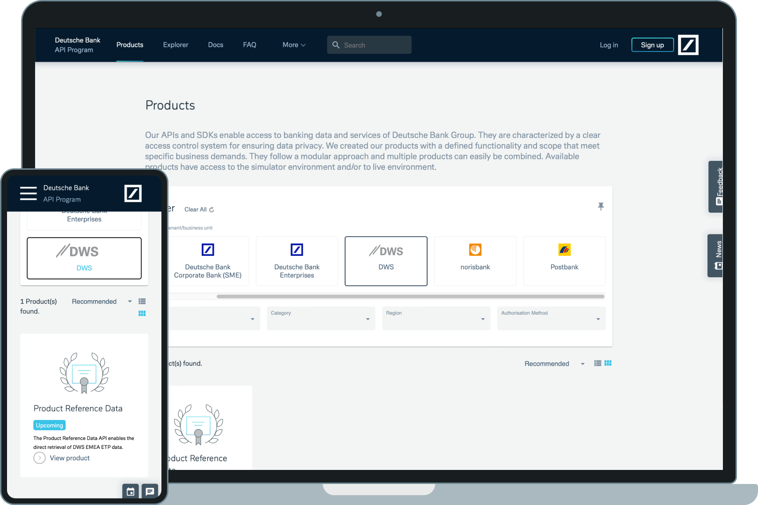Open the Recommended sort dropdown on mobile
This screenshot has width=758, height=505.
[x=102, y=302]
